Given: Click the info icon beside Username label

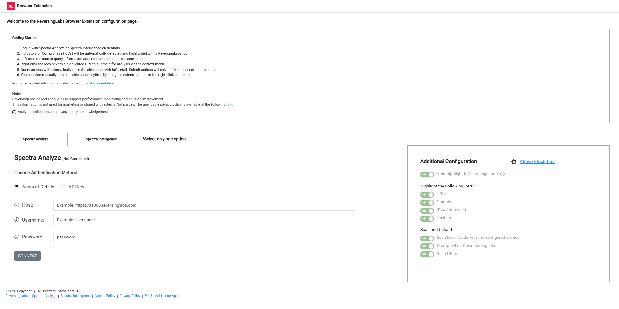Looking at the screenshot, I should tap(17, 220).
